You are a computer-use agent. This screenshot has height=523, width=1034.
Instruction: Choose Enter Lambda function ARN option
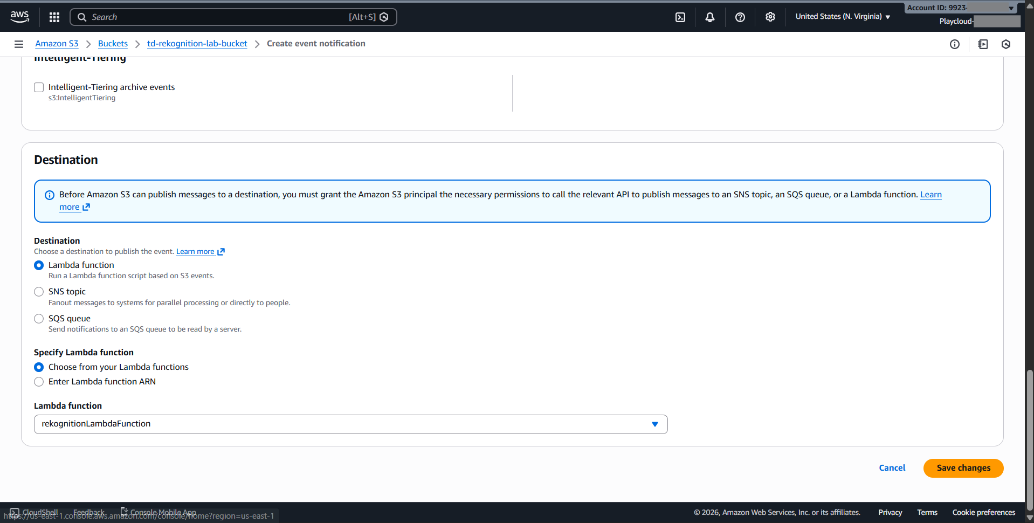pos(39,382)
